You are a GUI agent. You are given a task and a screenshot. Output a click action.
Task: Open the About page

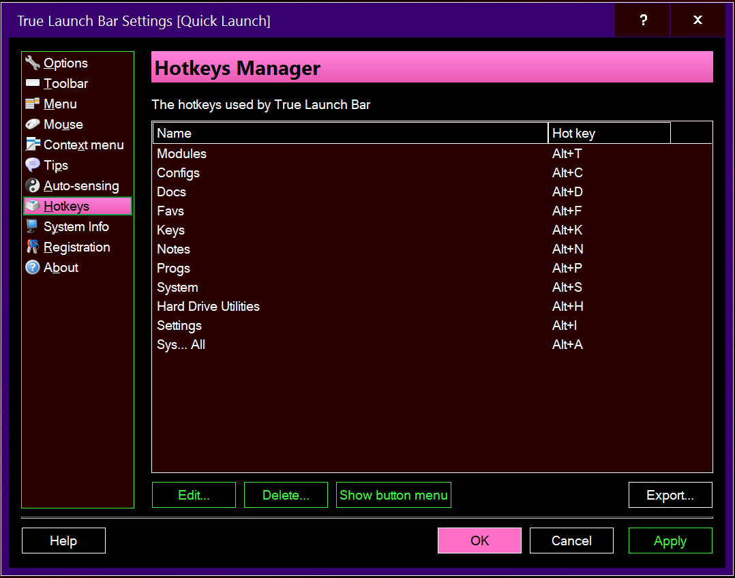pos(61,268)
